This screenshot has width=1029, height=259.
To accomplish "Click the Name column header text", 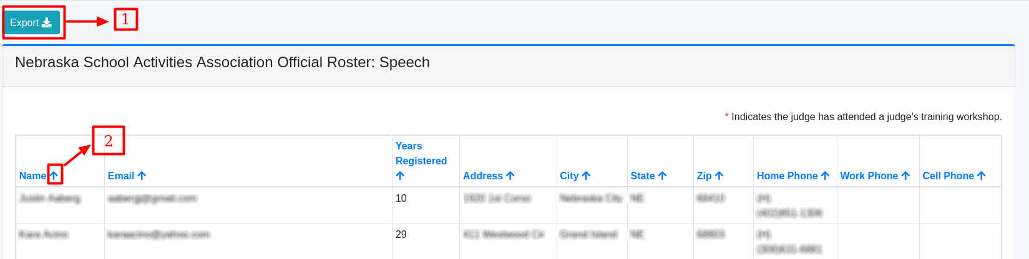I will [32, 176].
